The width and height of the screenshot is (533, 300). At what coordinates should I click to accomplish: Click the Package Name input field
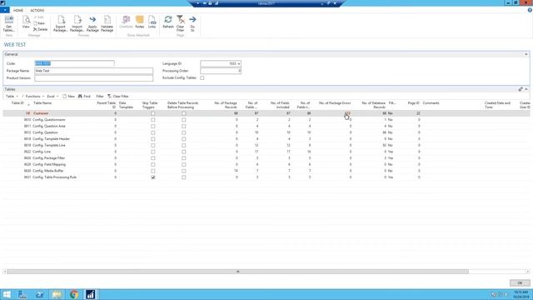click(x=94, y=71)
